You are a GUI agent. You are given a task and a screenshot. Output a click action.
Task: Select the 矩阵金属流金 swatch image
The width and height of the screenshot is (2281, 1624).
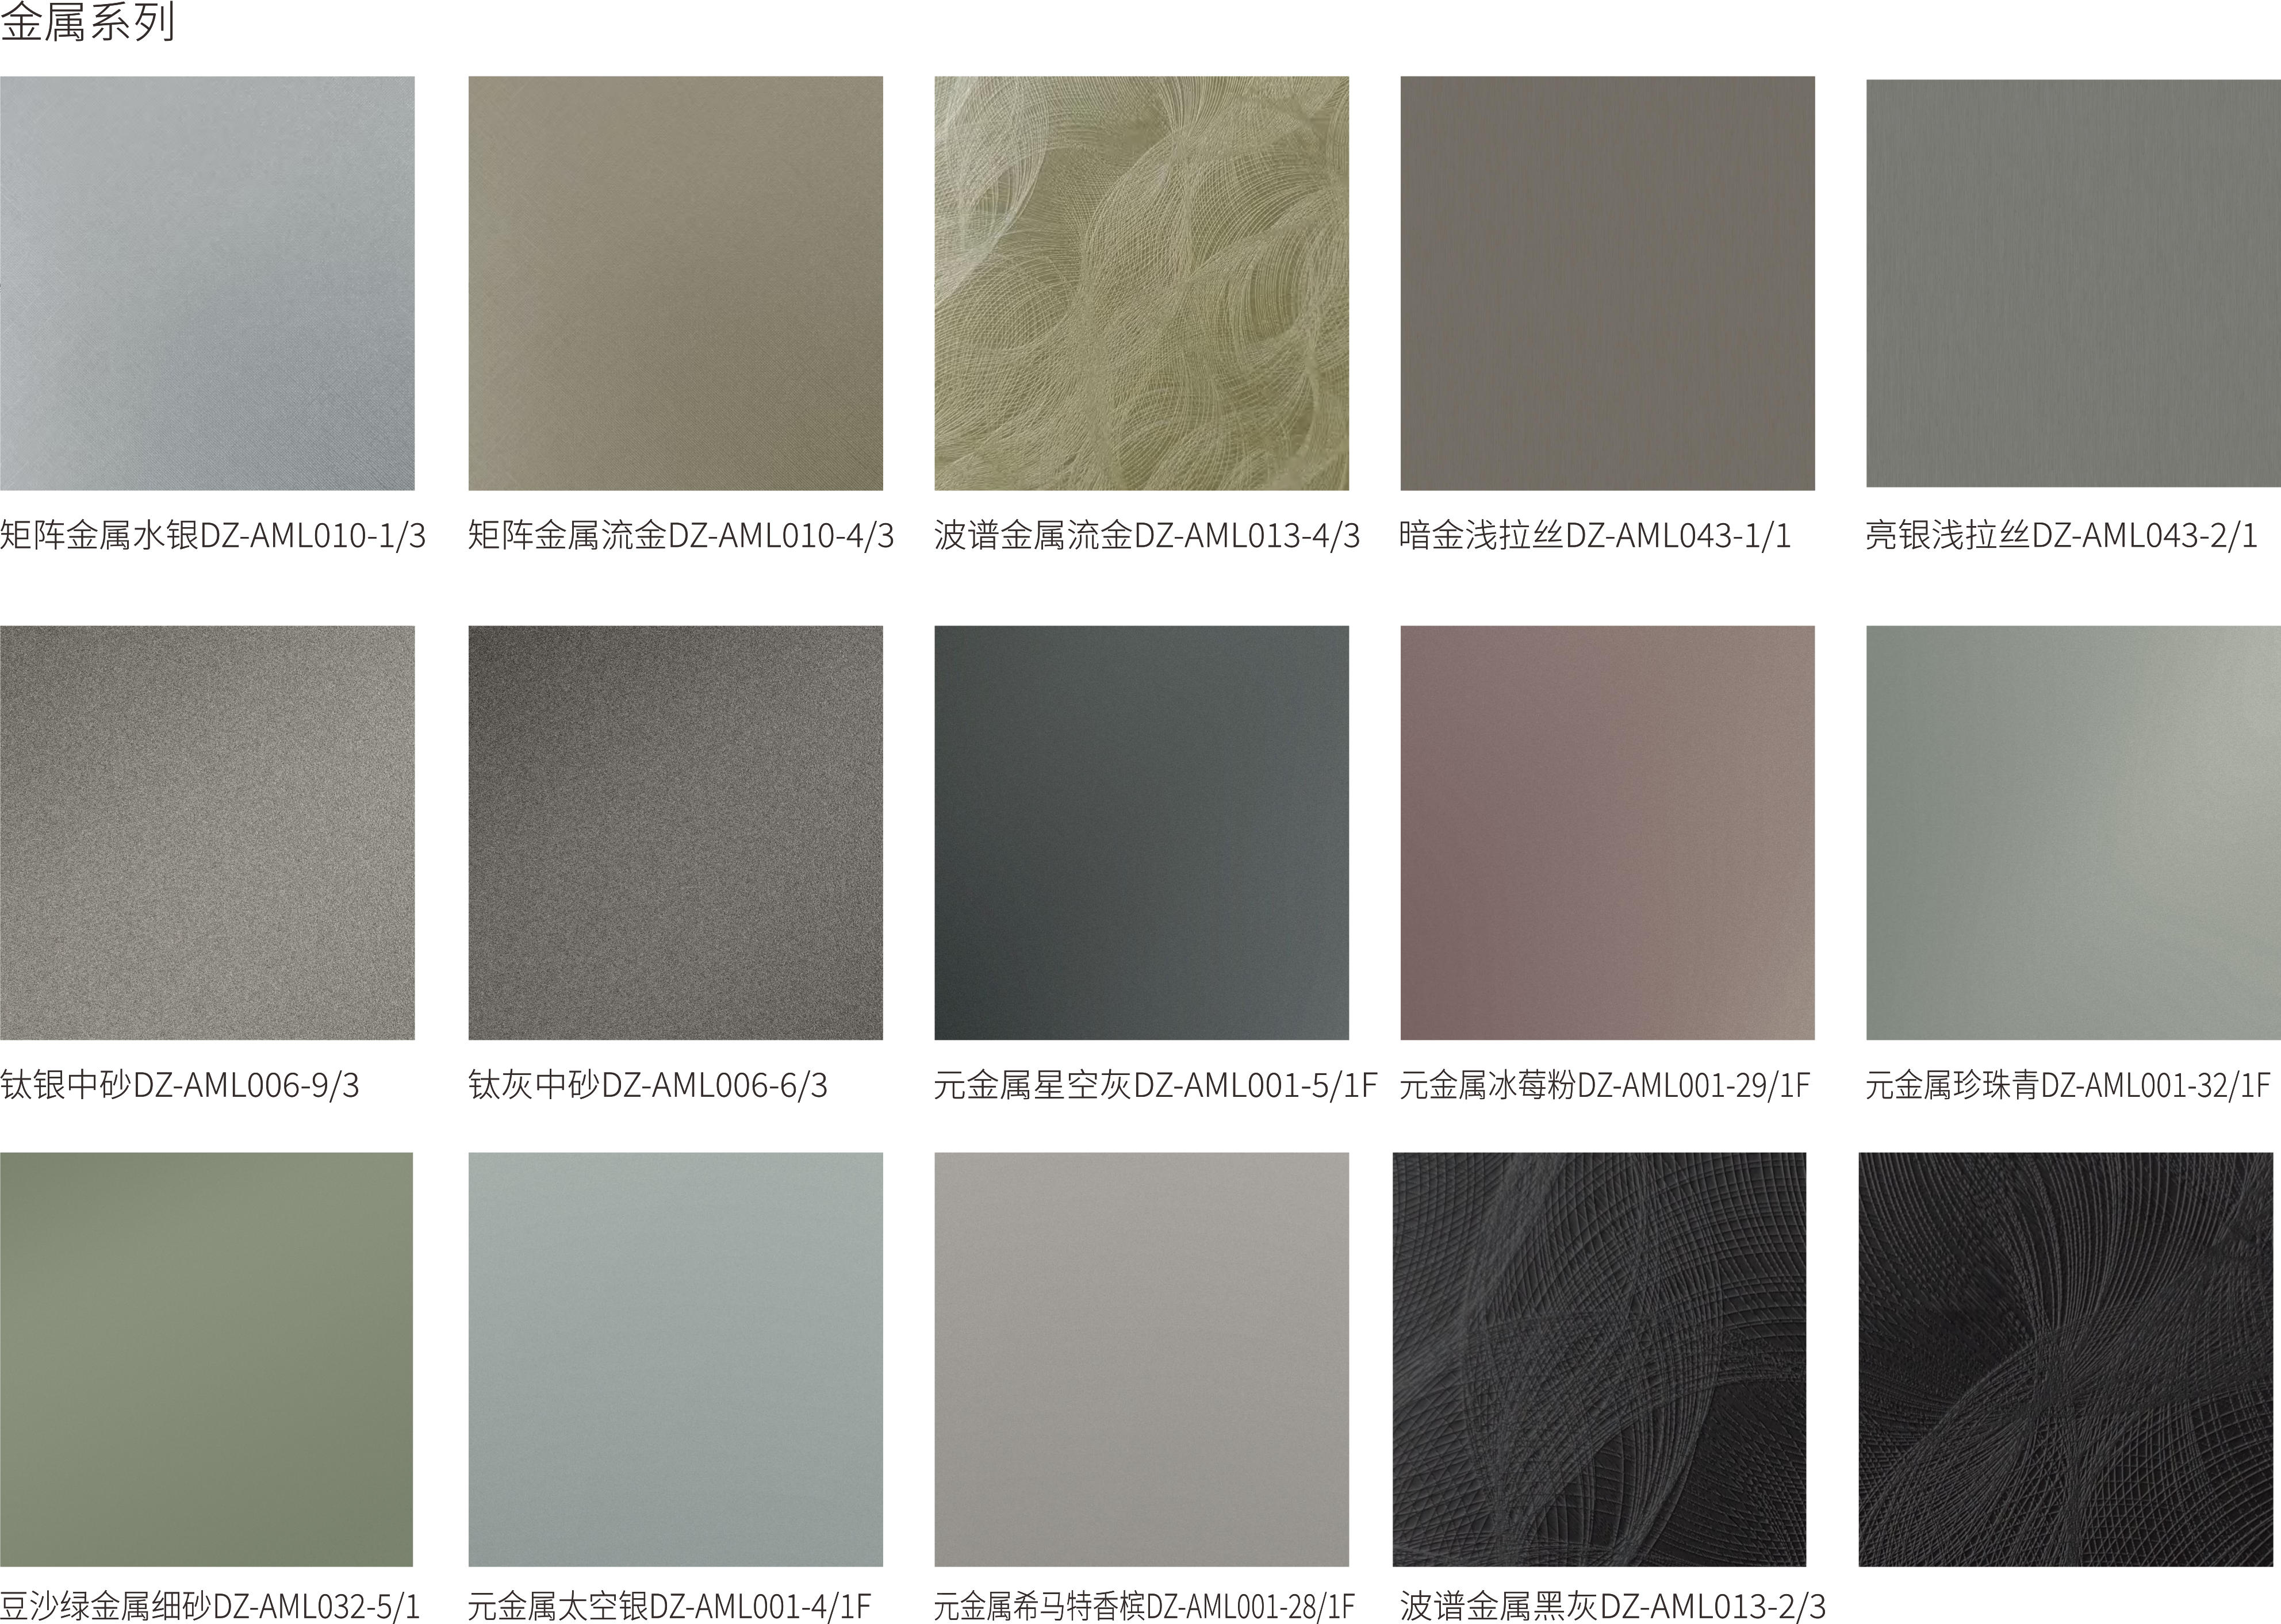[x=675, y=283]
